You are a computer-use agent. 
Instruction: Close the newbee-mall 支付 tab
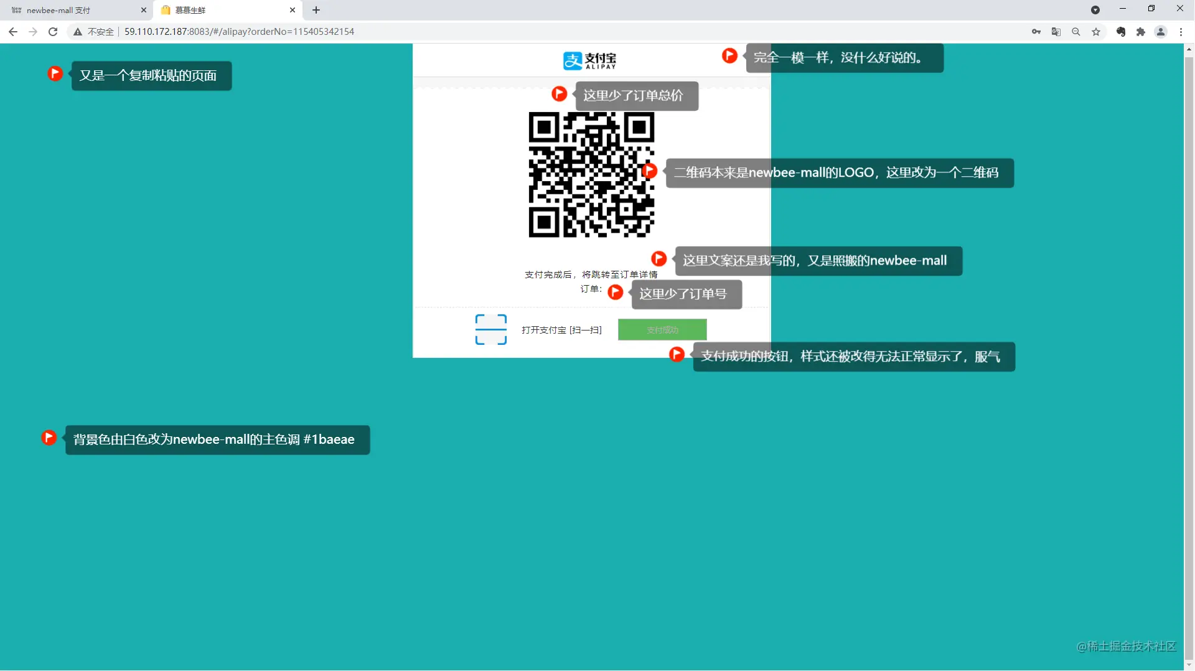[x=144, y=10]
